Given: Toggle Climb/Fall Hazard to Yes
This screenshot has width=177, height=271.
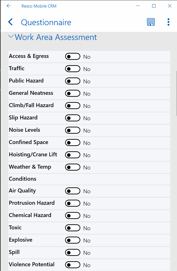Looking at the screenshot, I should (x=73, y=106).
